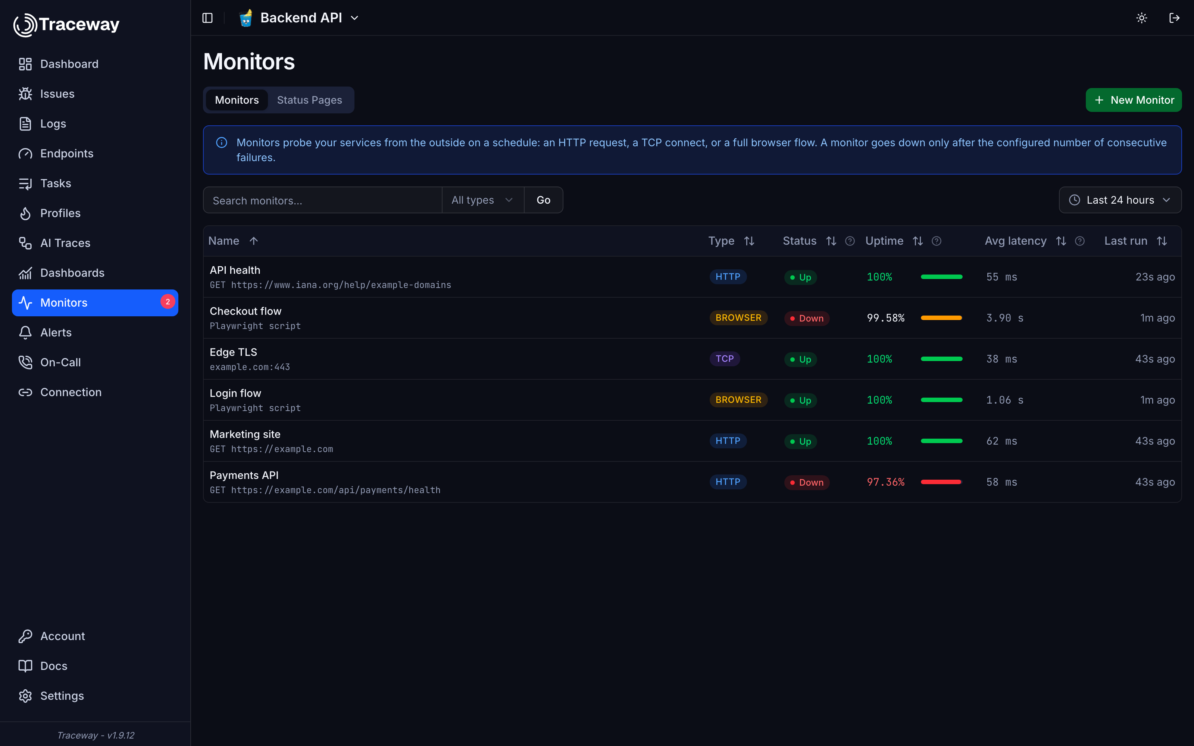Open Tasks in the sidebar
This screenshot has width=1194, height=746.
95,184
